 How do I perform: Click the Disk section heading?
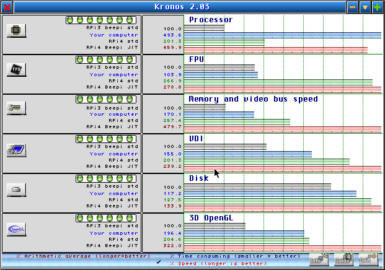pos(199,178)
